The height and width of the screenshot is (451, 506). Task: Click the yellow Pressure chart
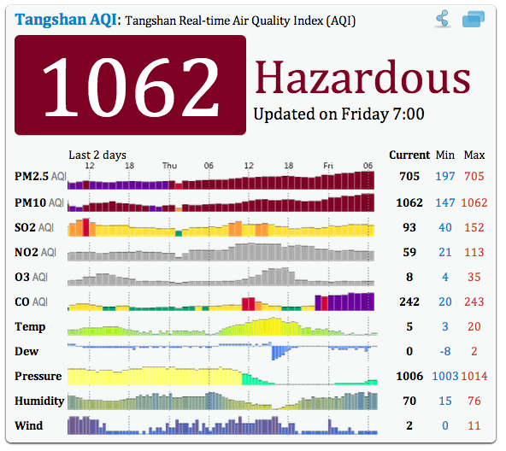click(155, 376)
